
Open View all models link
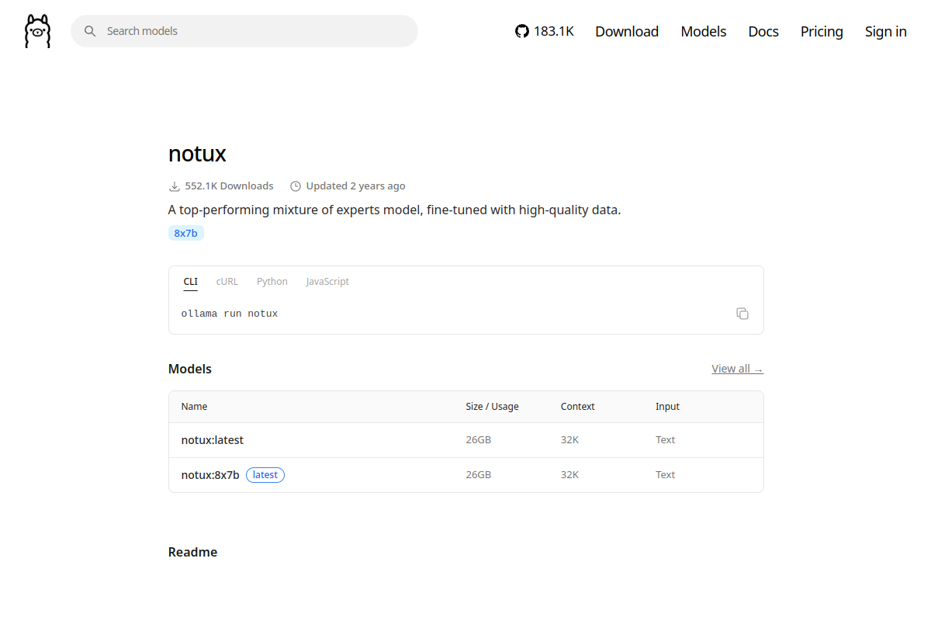click(737, 369)
